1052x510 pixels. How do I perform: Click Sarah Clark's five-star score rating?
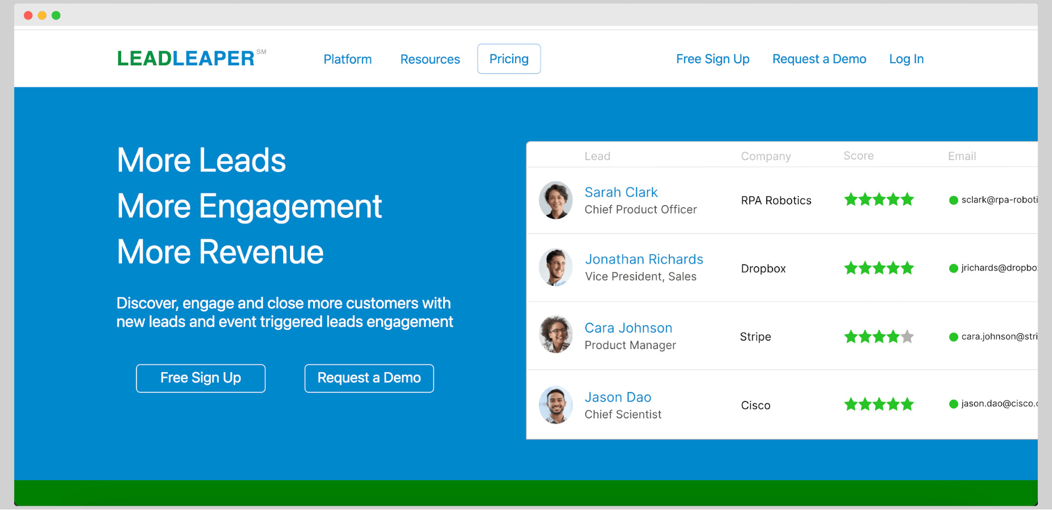[x=878, y=200]
